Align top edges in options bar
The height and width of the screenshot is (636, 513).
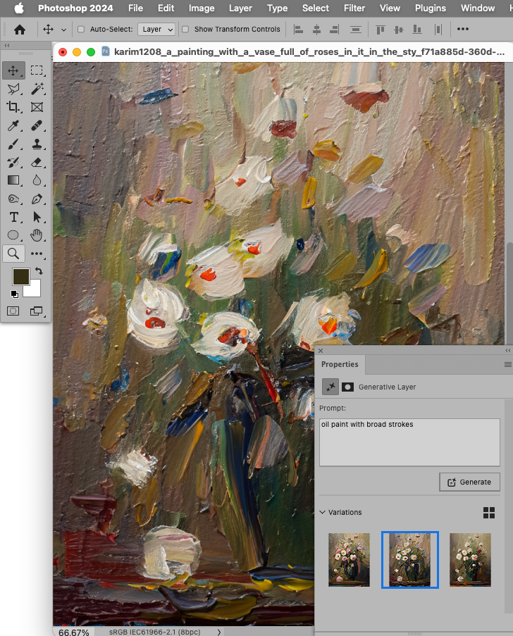point(381,29)
